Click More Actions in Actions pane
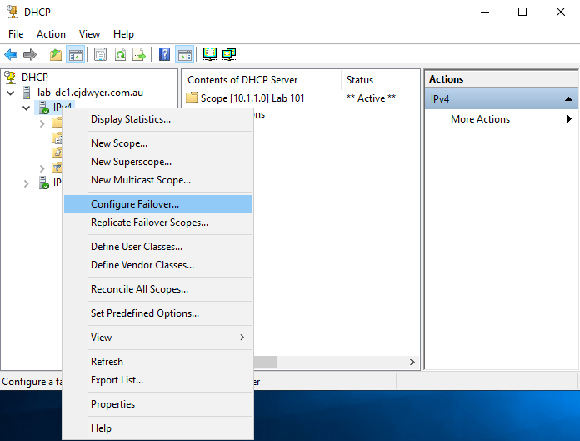Image resolution: width=580 pixels, height=441 pixels. (480, 119)
